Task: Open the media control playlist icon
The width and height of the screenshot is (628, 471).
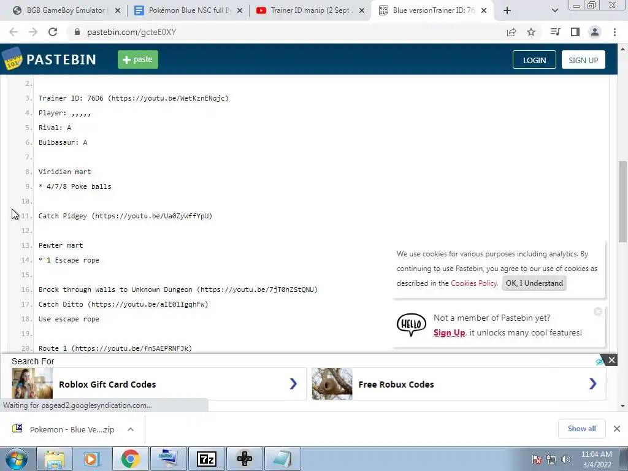Action: click(555, 32)
